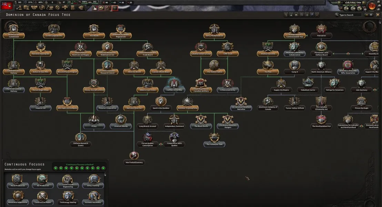Pick the Construction Repair continuous focus
Screen dimensions: 382x207
(x=43, y=198)
